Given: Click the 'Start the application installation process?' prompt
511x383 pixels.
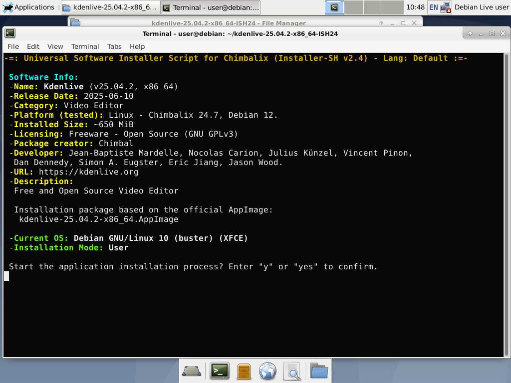Looking at the screenshot, I should pos(116,266).
